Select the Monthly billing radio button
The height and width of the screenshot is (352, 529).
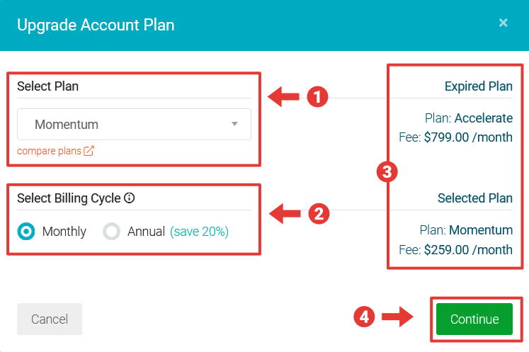tap(27, 232)
